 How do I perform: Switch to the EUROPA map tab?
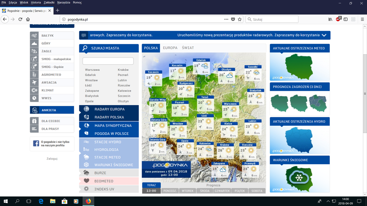click(x=170, y=48)
